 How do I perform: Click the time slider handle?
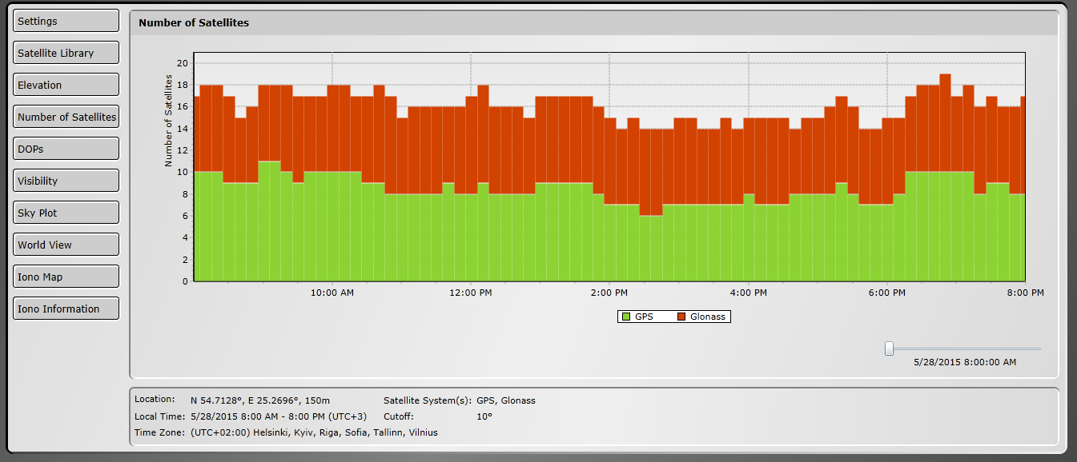pos(889,348)
